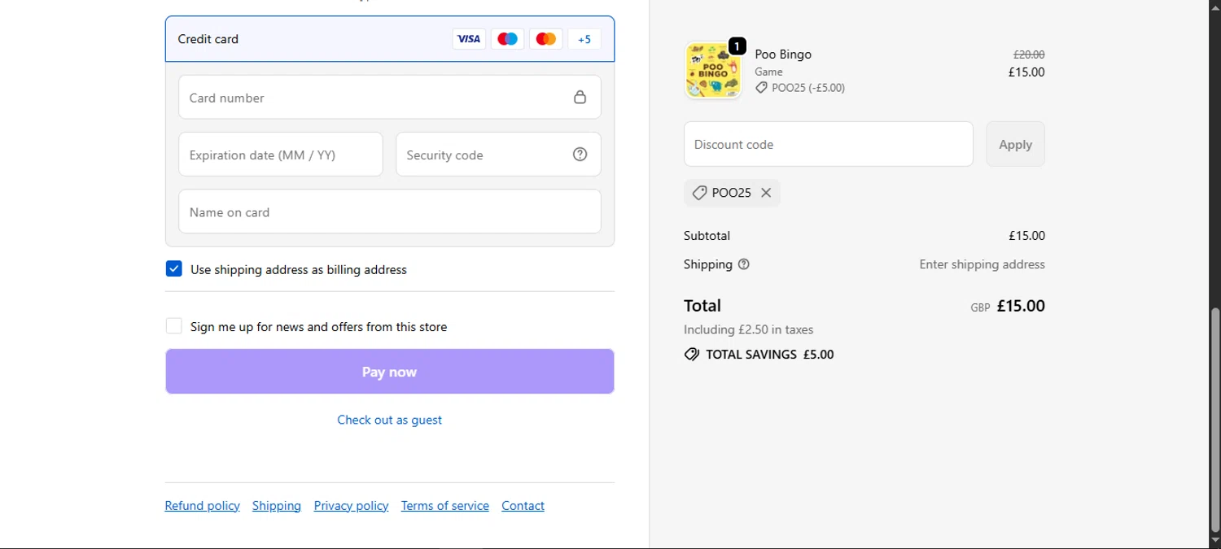The height and width of the screenshot is (549, 1221).
Task: Click the tag icon on POO25 chip
Action: [699, 193]
